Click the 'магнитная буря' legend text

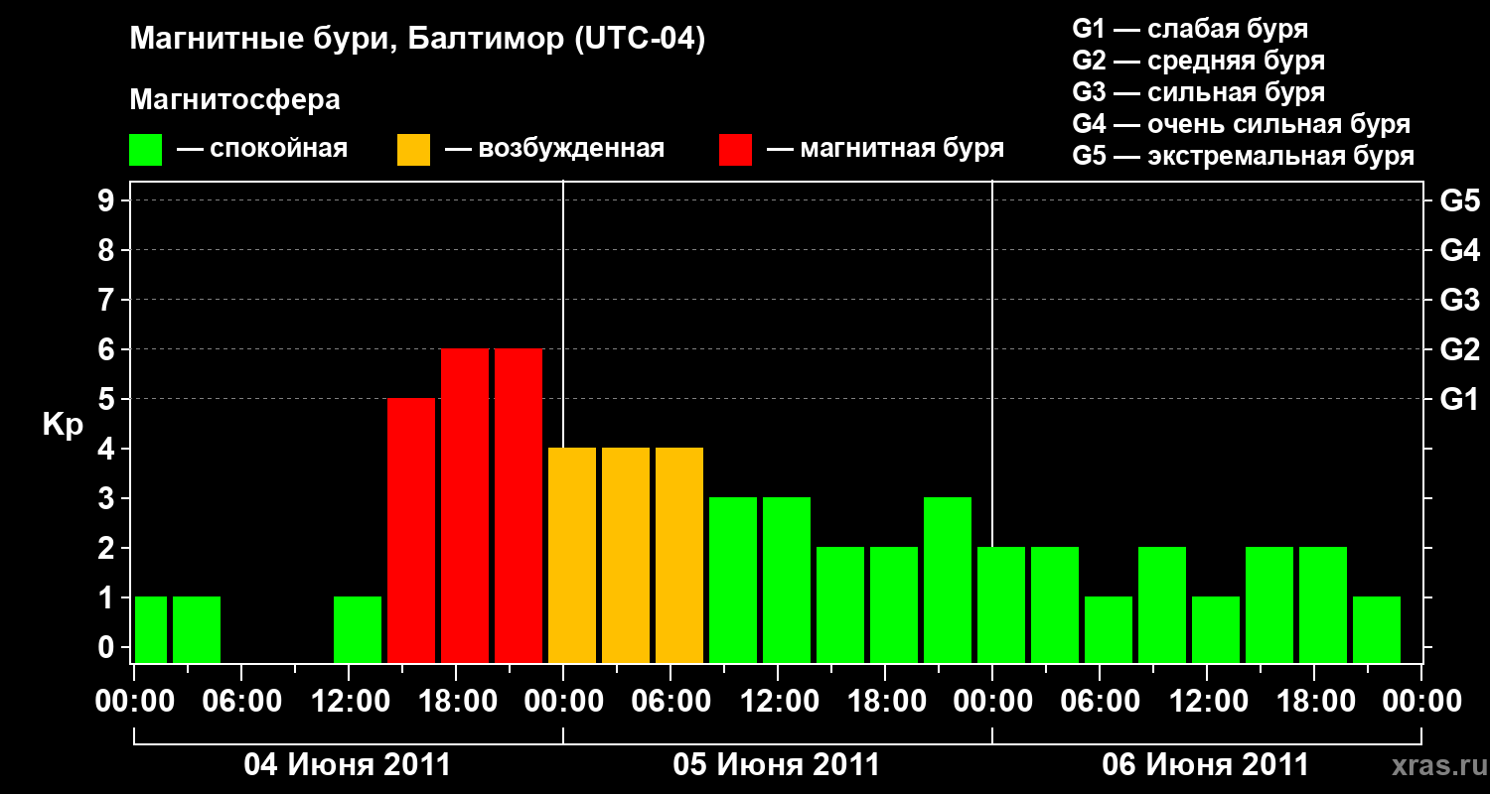902,150
